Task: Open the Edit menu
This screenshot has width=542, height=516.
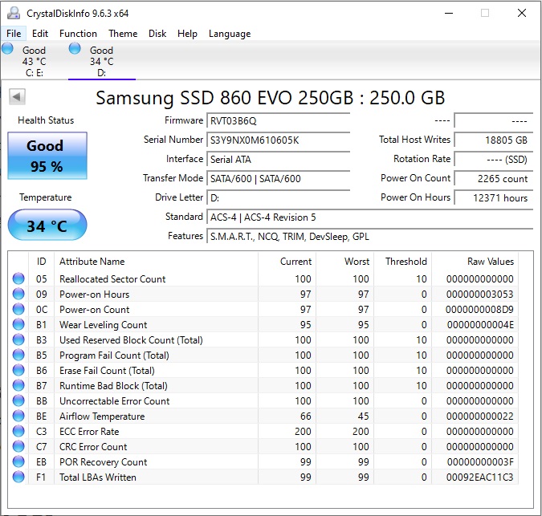Action: (40, 34)
